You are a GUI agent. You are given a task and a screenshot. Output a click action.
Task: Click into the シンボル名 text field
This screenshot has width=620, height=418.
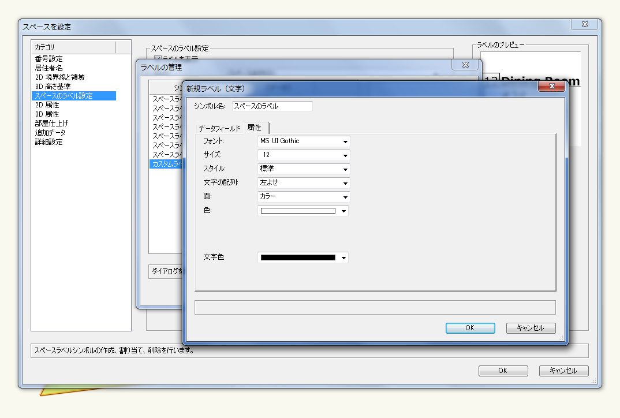point(272,106)
